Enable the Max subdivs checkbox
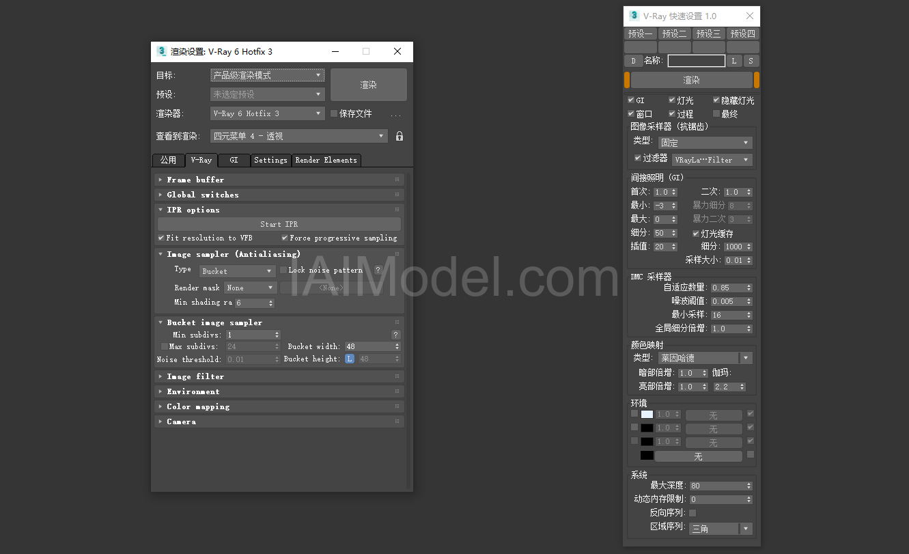909x554 pixels. (x=164, y=346)
